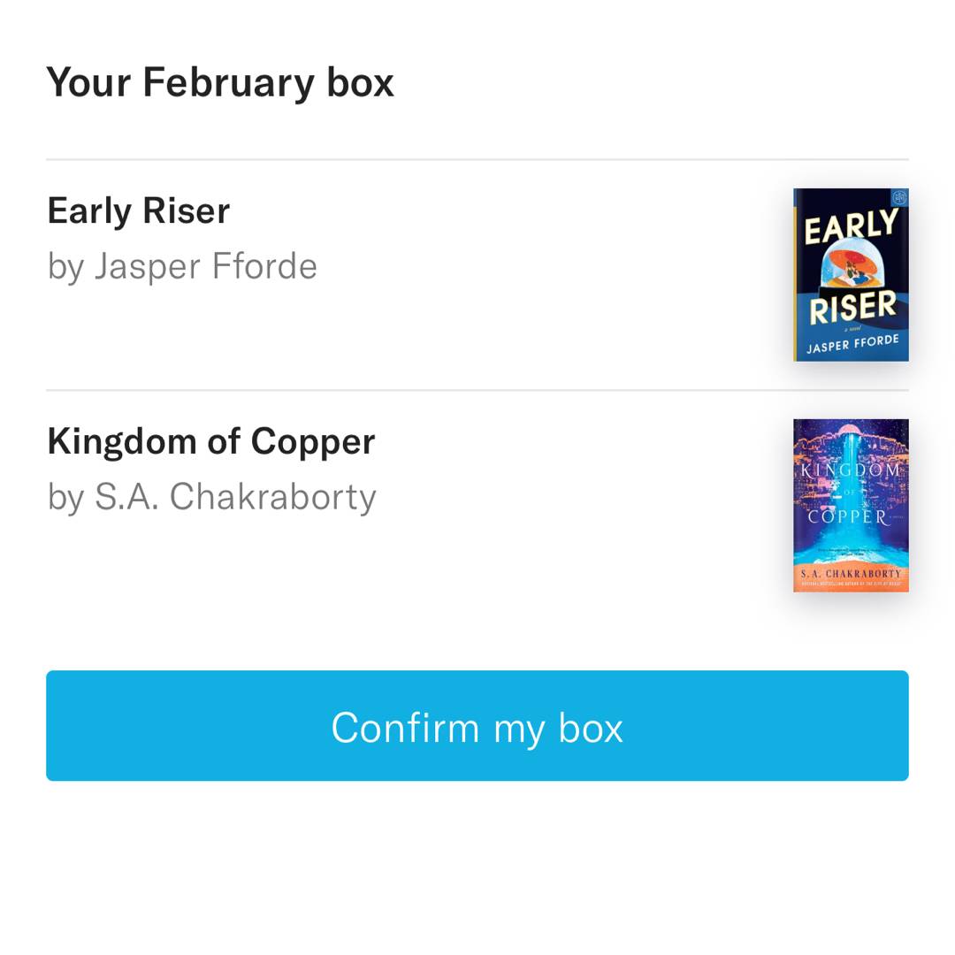955x955 pixels.
Task: Click the 'Your February box' heading
Action: [220, 82]
